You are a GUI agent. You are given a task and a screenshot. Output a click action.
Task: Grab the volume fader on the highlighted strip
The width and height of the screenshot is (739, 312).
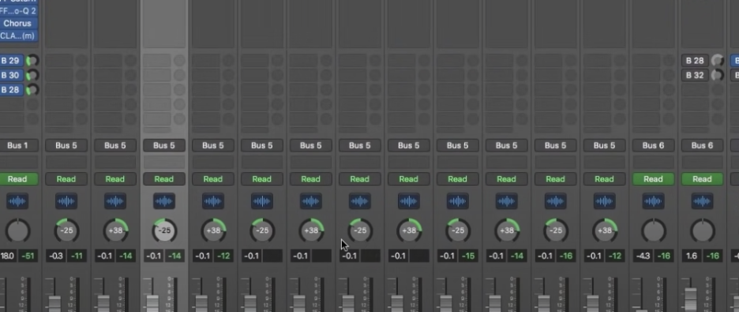pos(152,303)
